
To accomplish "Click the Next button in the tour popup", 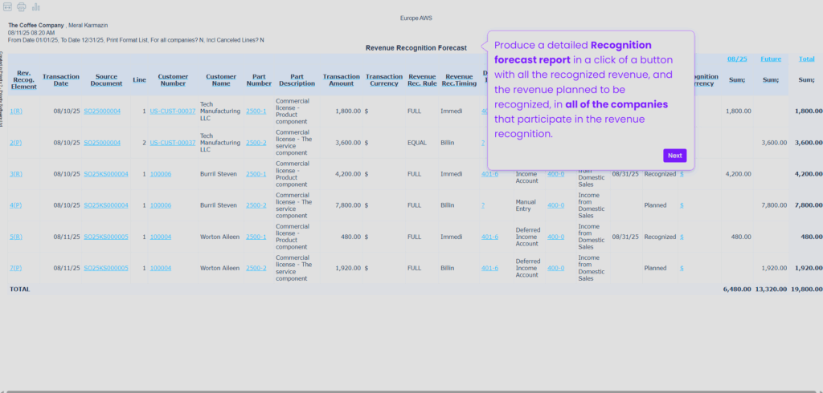I will (x=674, y=156).
